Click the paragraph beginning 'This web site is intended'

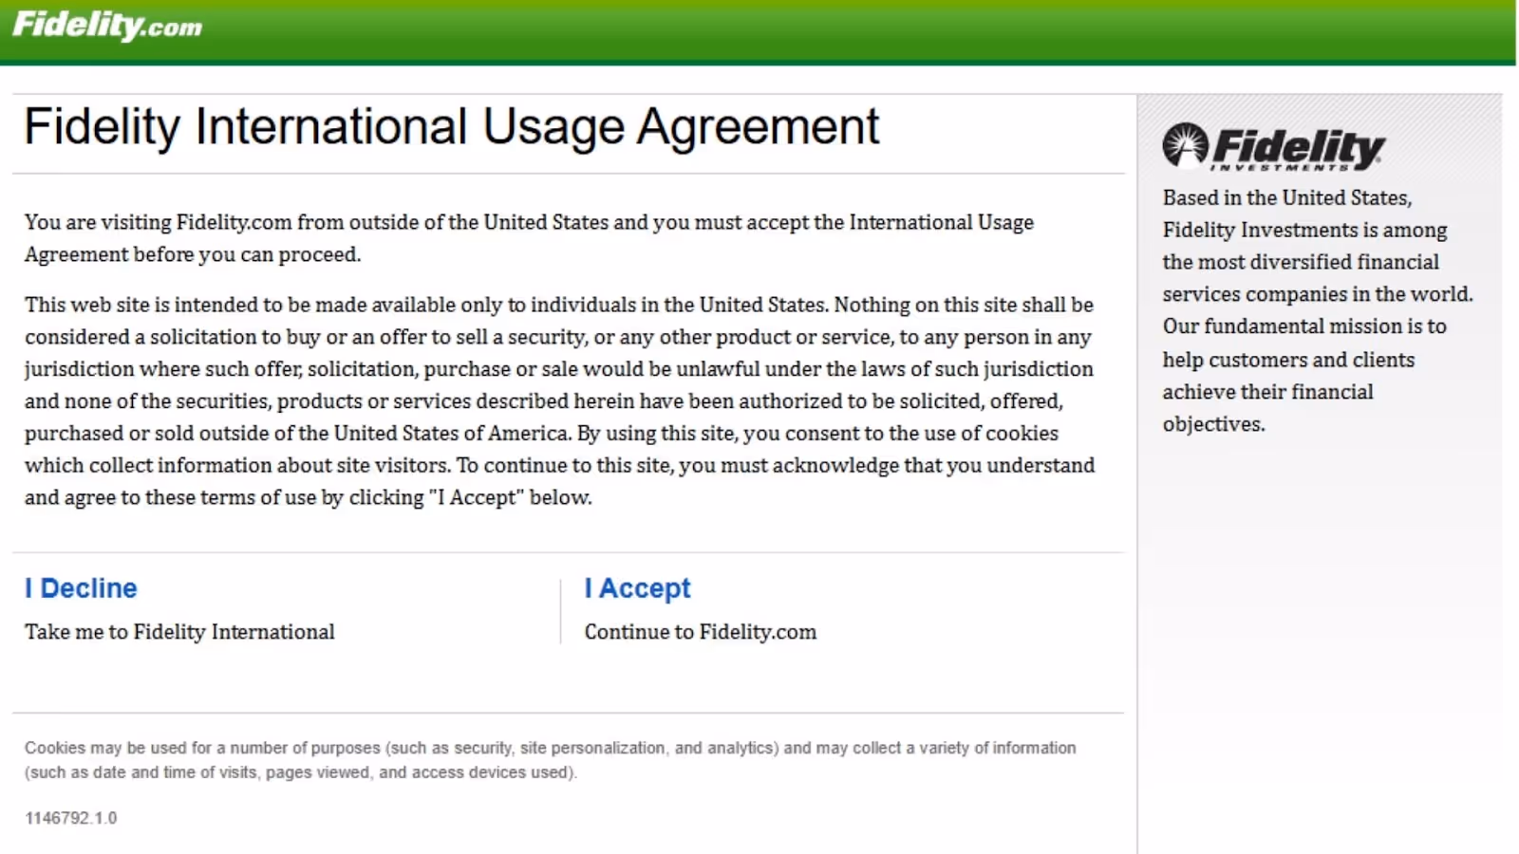coord(559,400)
